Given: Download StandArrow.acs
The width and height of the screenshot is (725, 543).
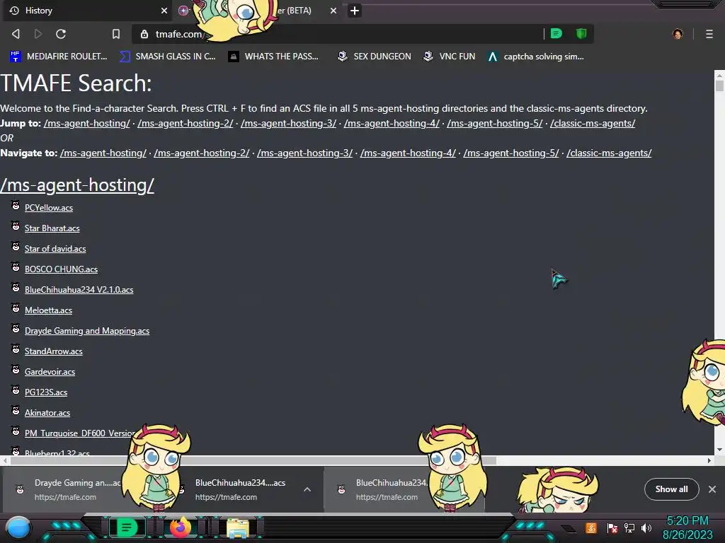Looking at the screenshot, I should pos(54,351).
